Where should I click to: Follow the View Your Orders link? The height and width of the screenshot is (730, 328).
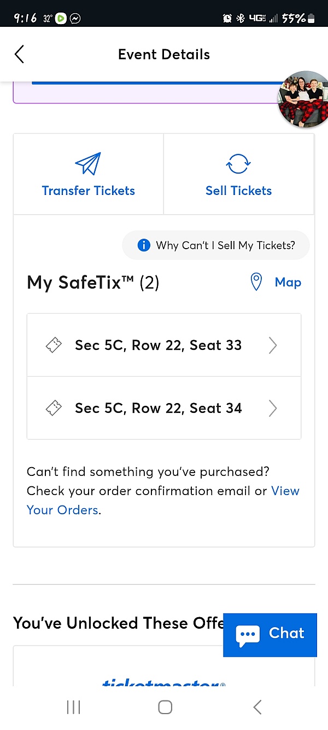[x=63, y=510]
